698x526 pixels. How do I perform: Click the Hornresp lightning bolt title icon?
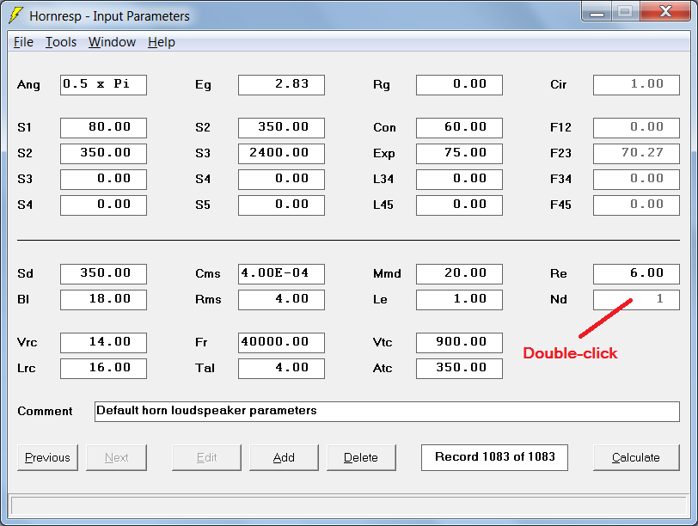16,15
